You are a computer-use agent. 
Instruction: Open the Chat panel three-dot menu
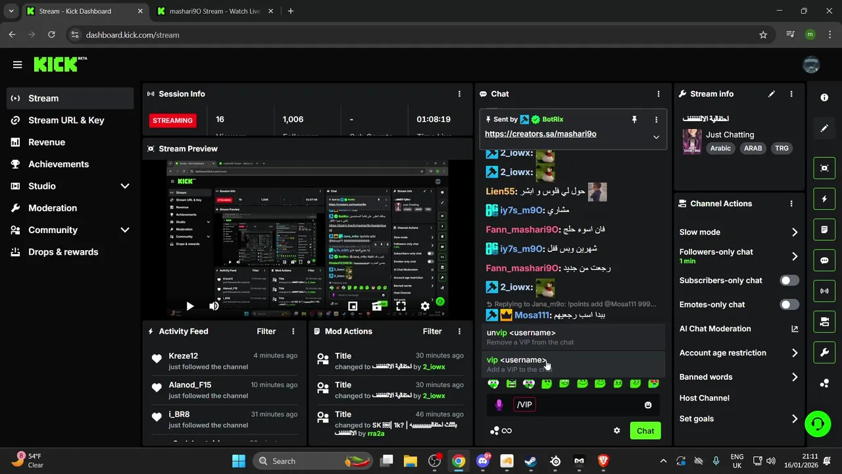(658, 94)
